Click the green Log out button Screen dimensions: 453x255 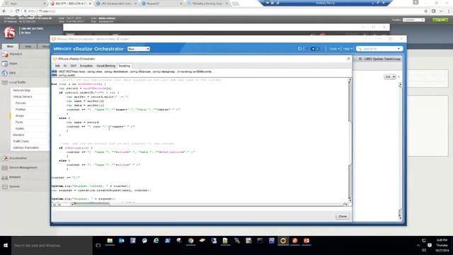(440, 20)
